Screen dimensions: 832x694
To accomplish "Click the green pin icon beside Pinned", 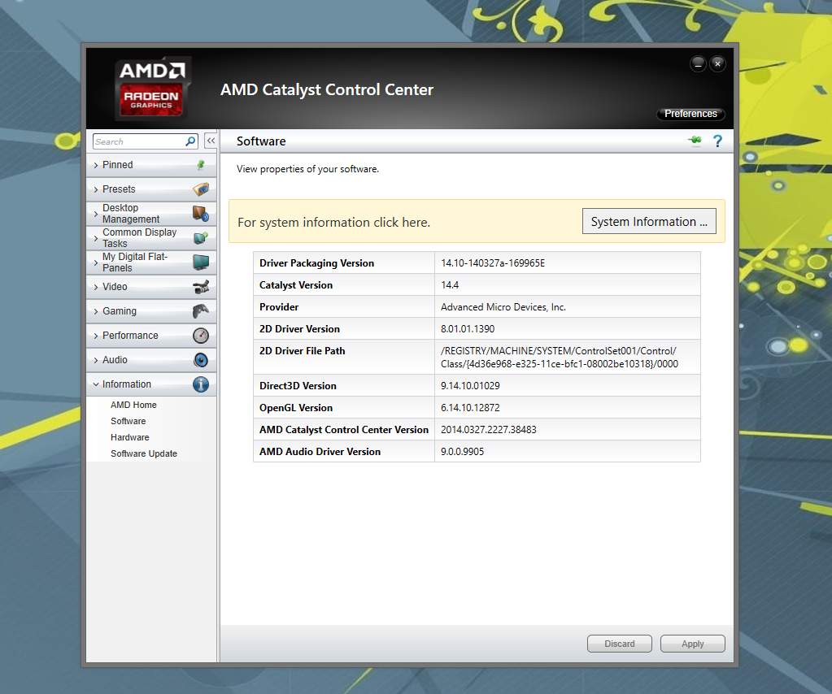I will coord(201,165).
